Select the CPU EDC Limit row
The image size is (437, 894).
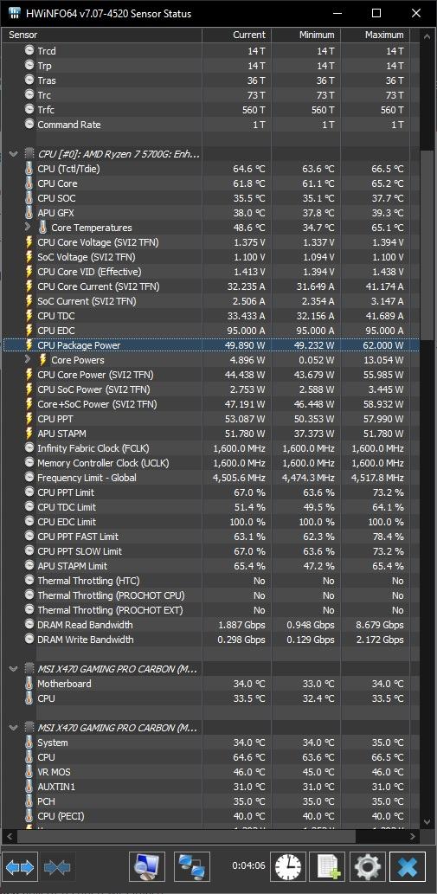click(211, 522)
